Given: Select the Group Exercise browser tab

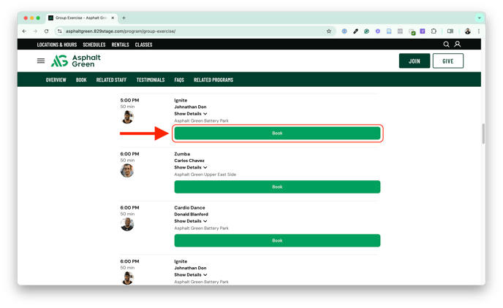Looking at the screenshot, I should tap(81, 18).
